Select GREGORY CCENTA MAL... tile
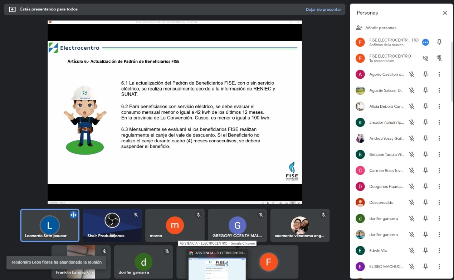 click(237, 225)
